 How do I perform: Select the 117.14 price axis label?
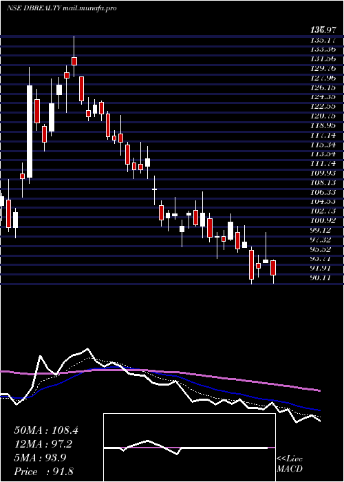323,135
